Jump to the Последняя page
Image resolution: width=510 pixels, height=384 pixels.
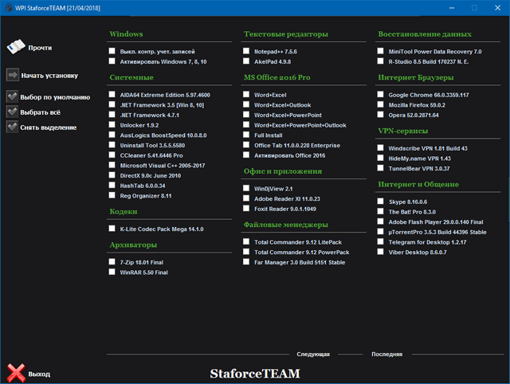(386, 354)
